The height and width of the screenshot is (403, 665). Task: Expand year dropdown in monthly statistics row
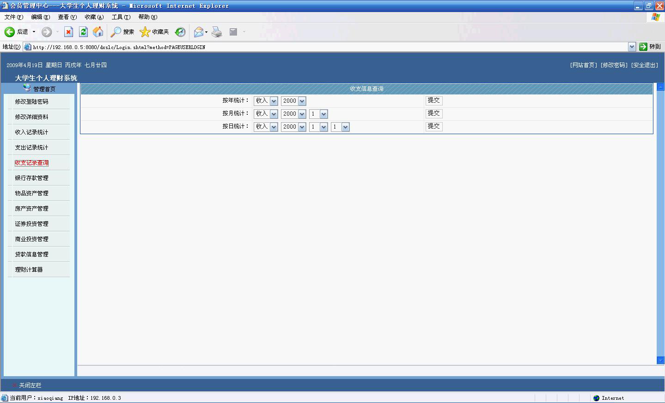point(302,114)
